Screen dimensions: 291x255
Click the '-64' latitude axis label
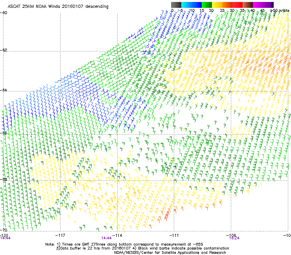click(x=4, y=90)
